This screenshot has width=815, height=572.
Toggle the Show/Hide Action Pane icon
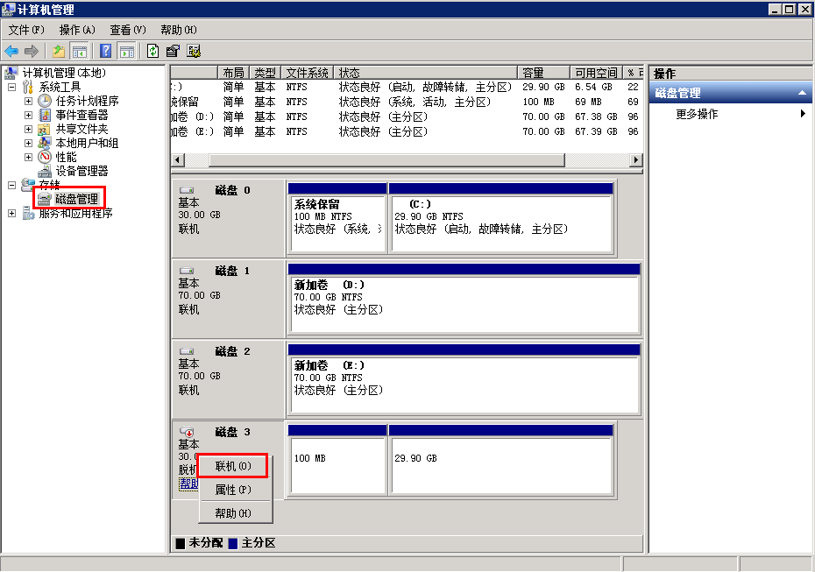tap(173, 52)
